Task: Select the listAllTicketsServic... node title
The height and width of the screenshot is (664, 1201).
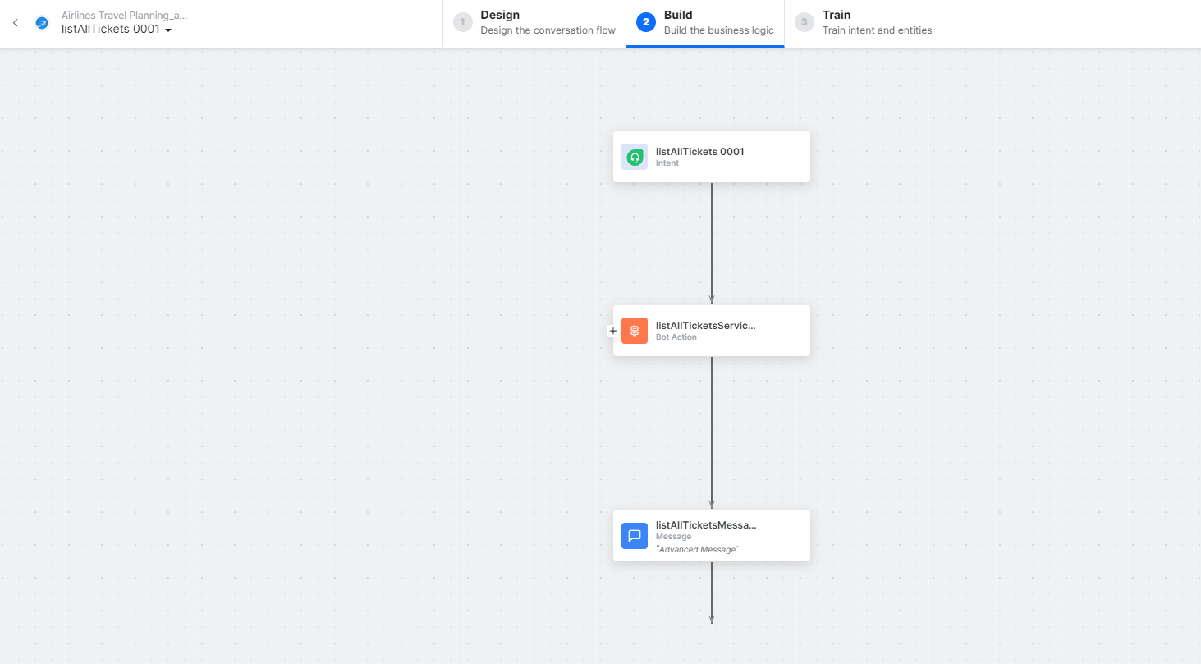Action: pyautogui.click(x=705, y=326)
